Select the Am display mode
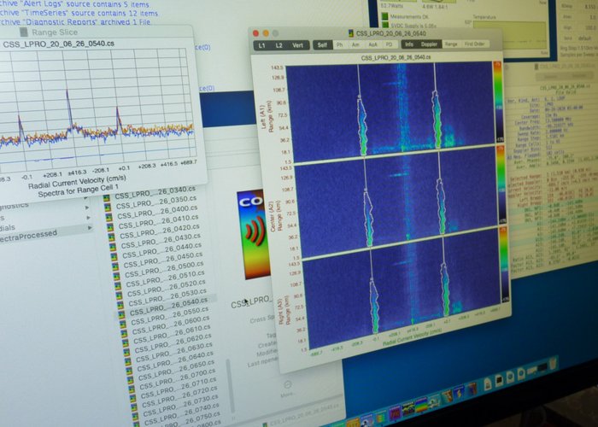 pos(355,44)
